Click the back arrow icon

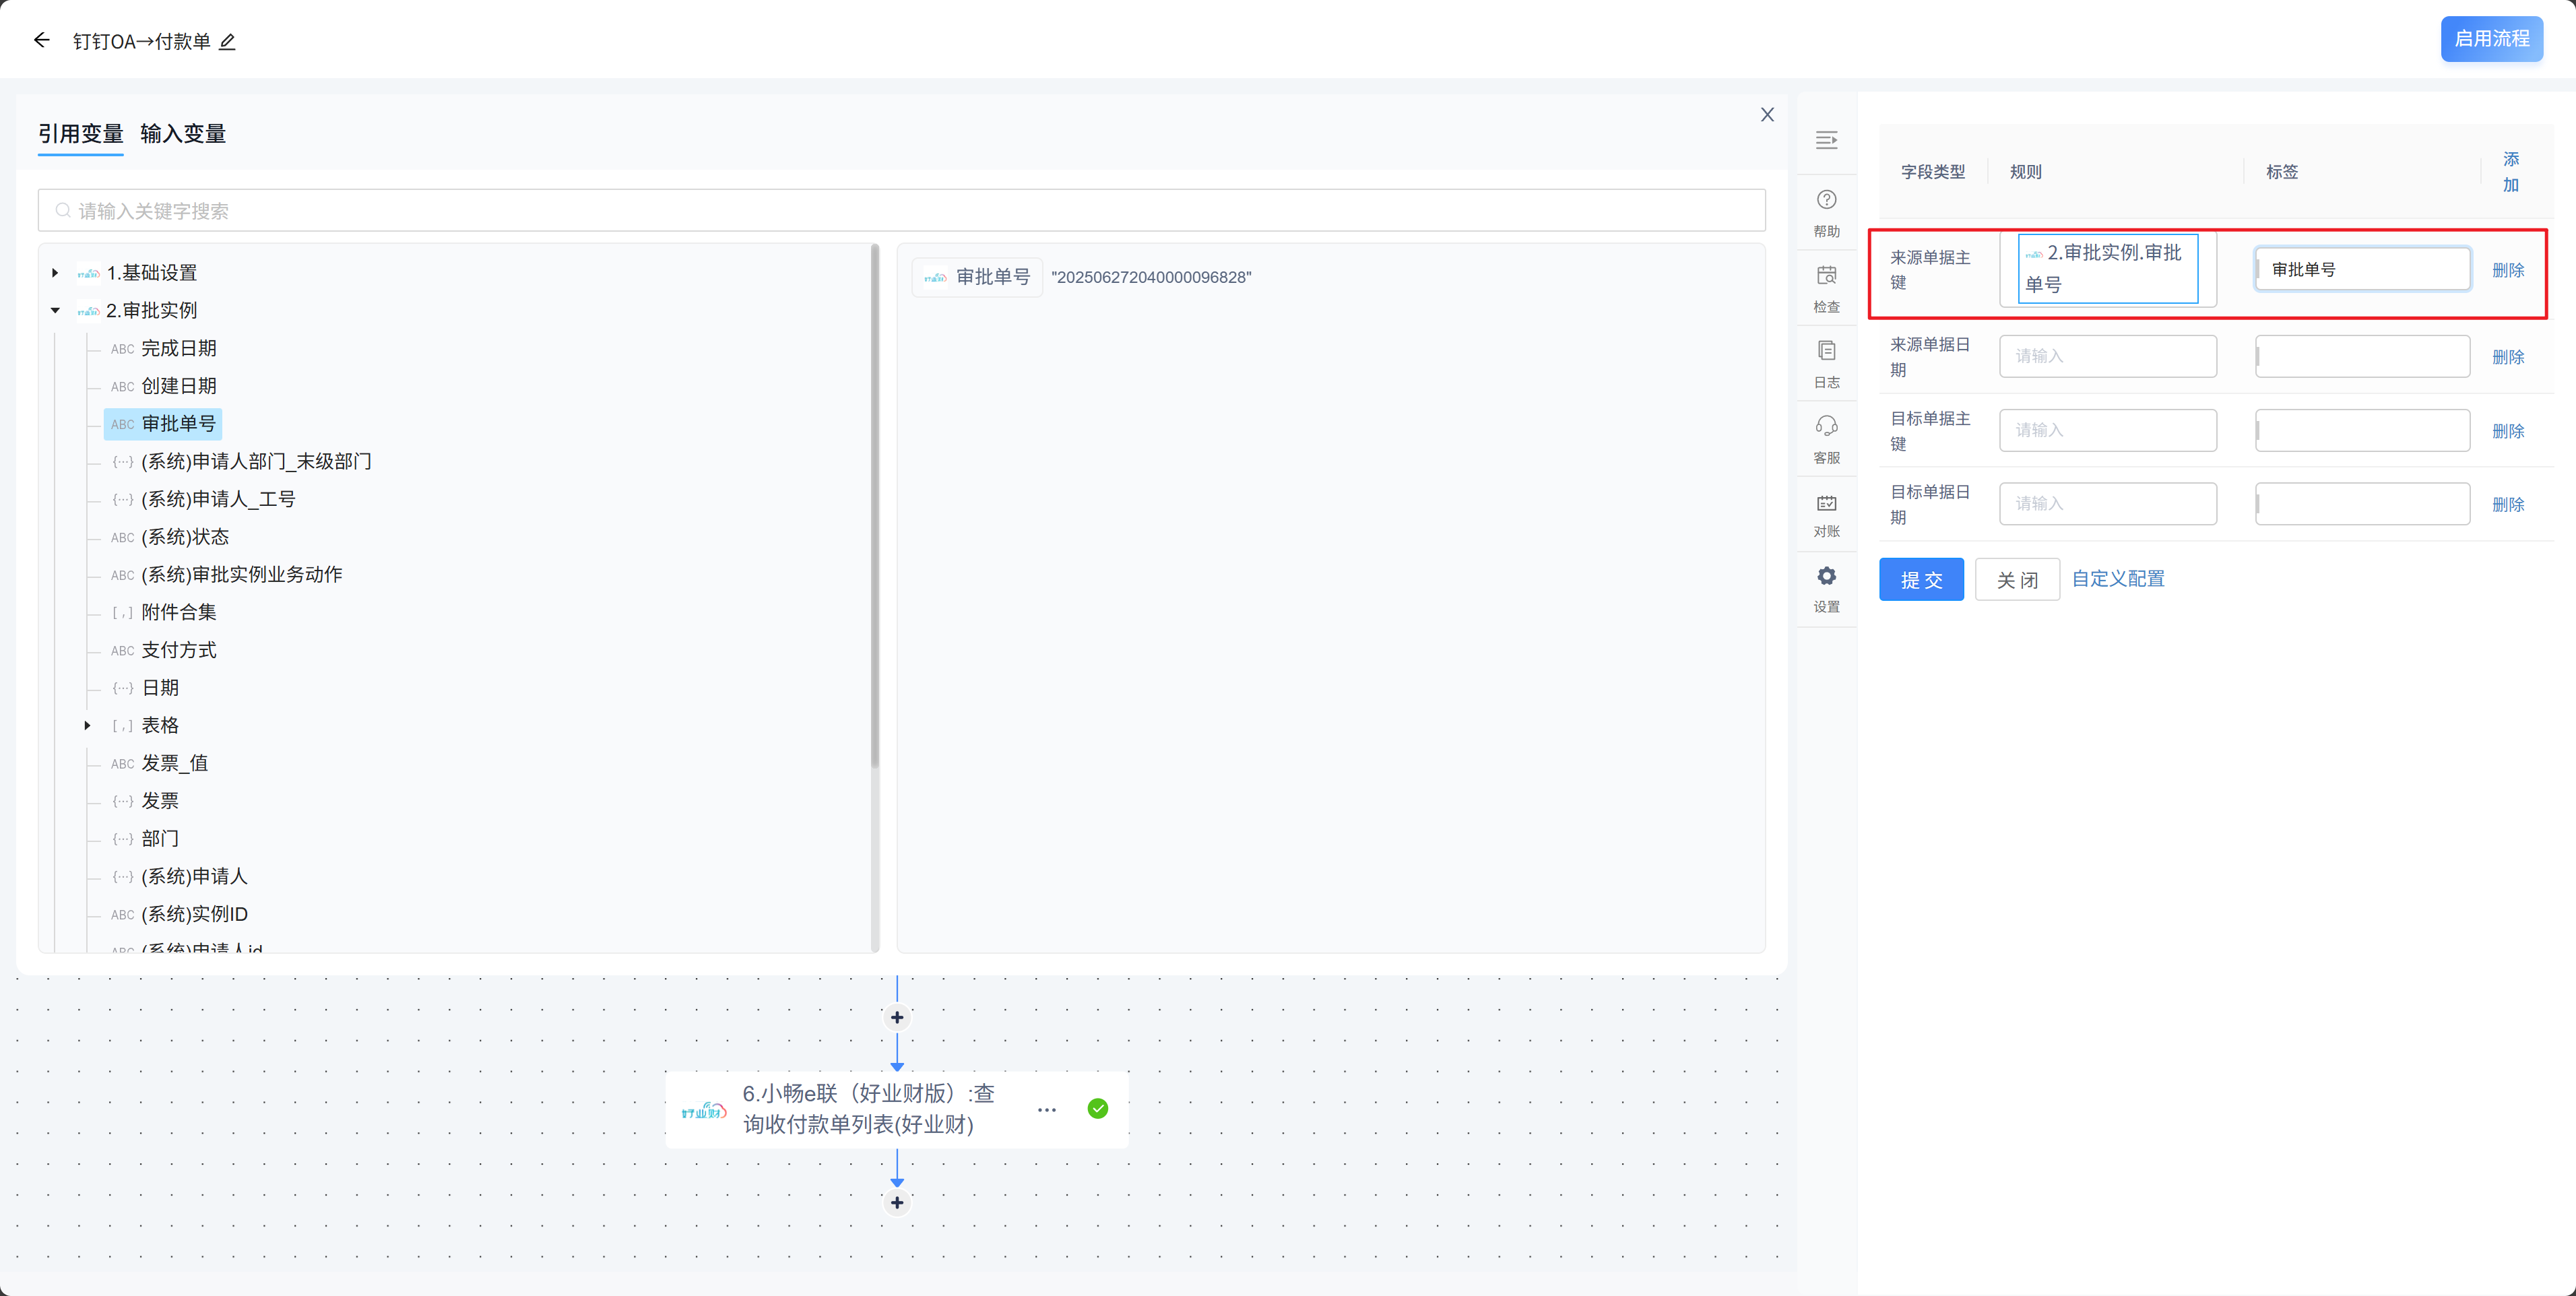click(41, 40)
